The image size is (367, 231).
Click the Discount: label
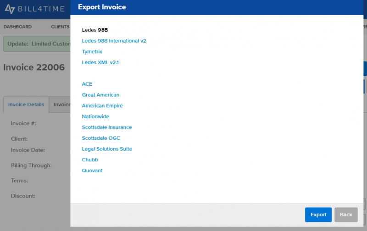coord(23,196)
